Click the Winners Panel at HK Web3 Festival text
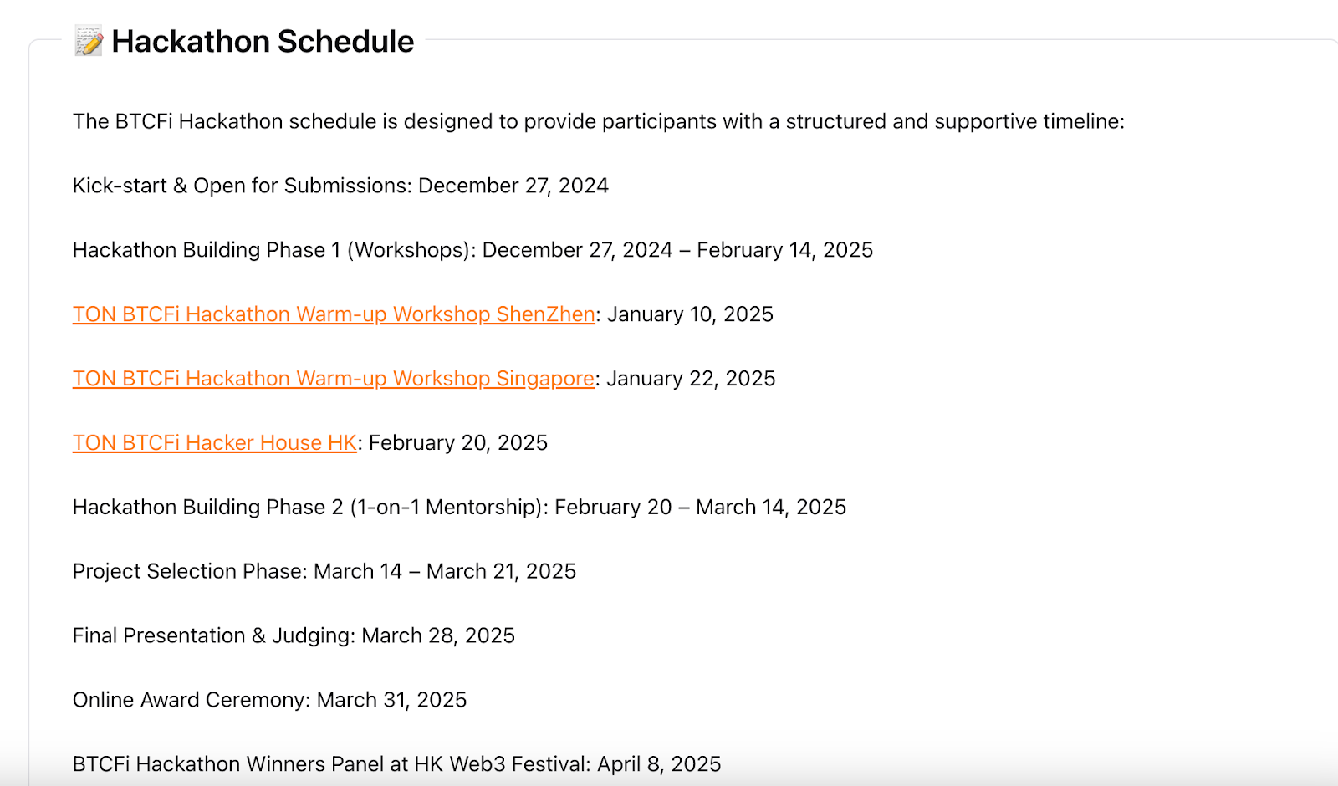 (x=331, y=764)
